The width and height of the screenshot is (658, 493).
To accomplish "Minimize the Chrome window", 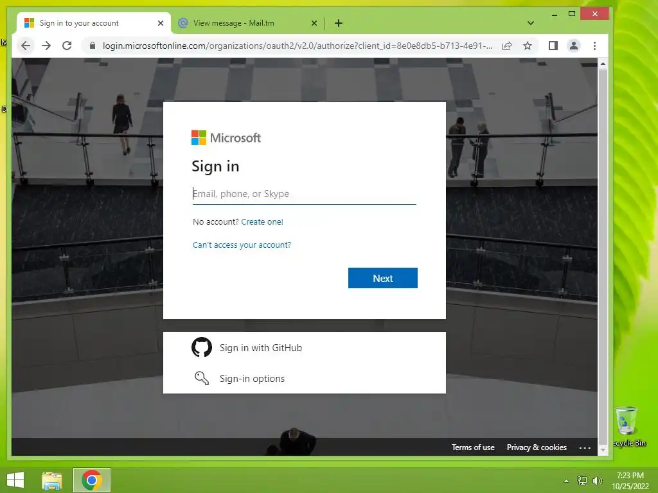I will (x=555, y=14).
